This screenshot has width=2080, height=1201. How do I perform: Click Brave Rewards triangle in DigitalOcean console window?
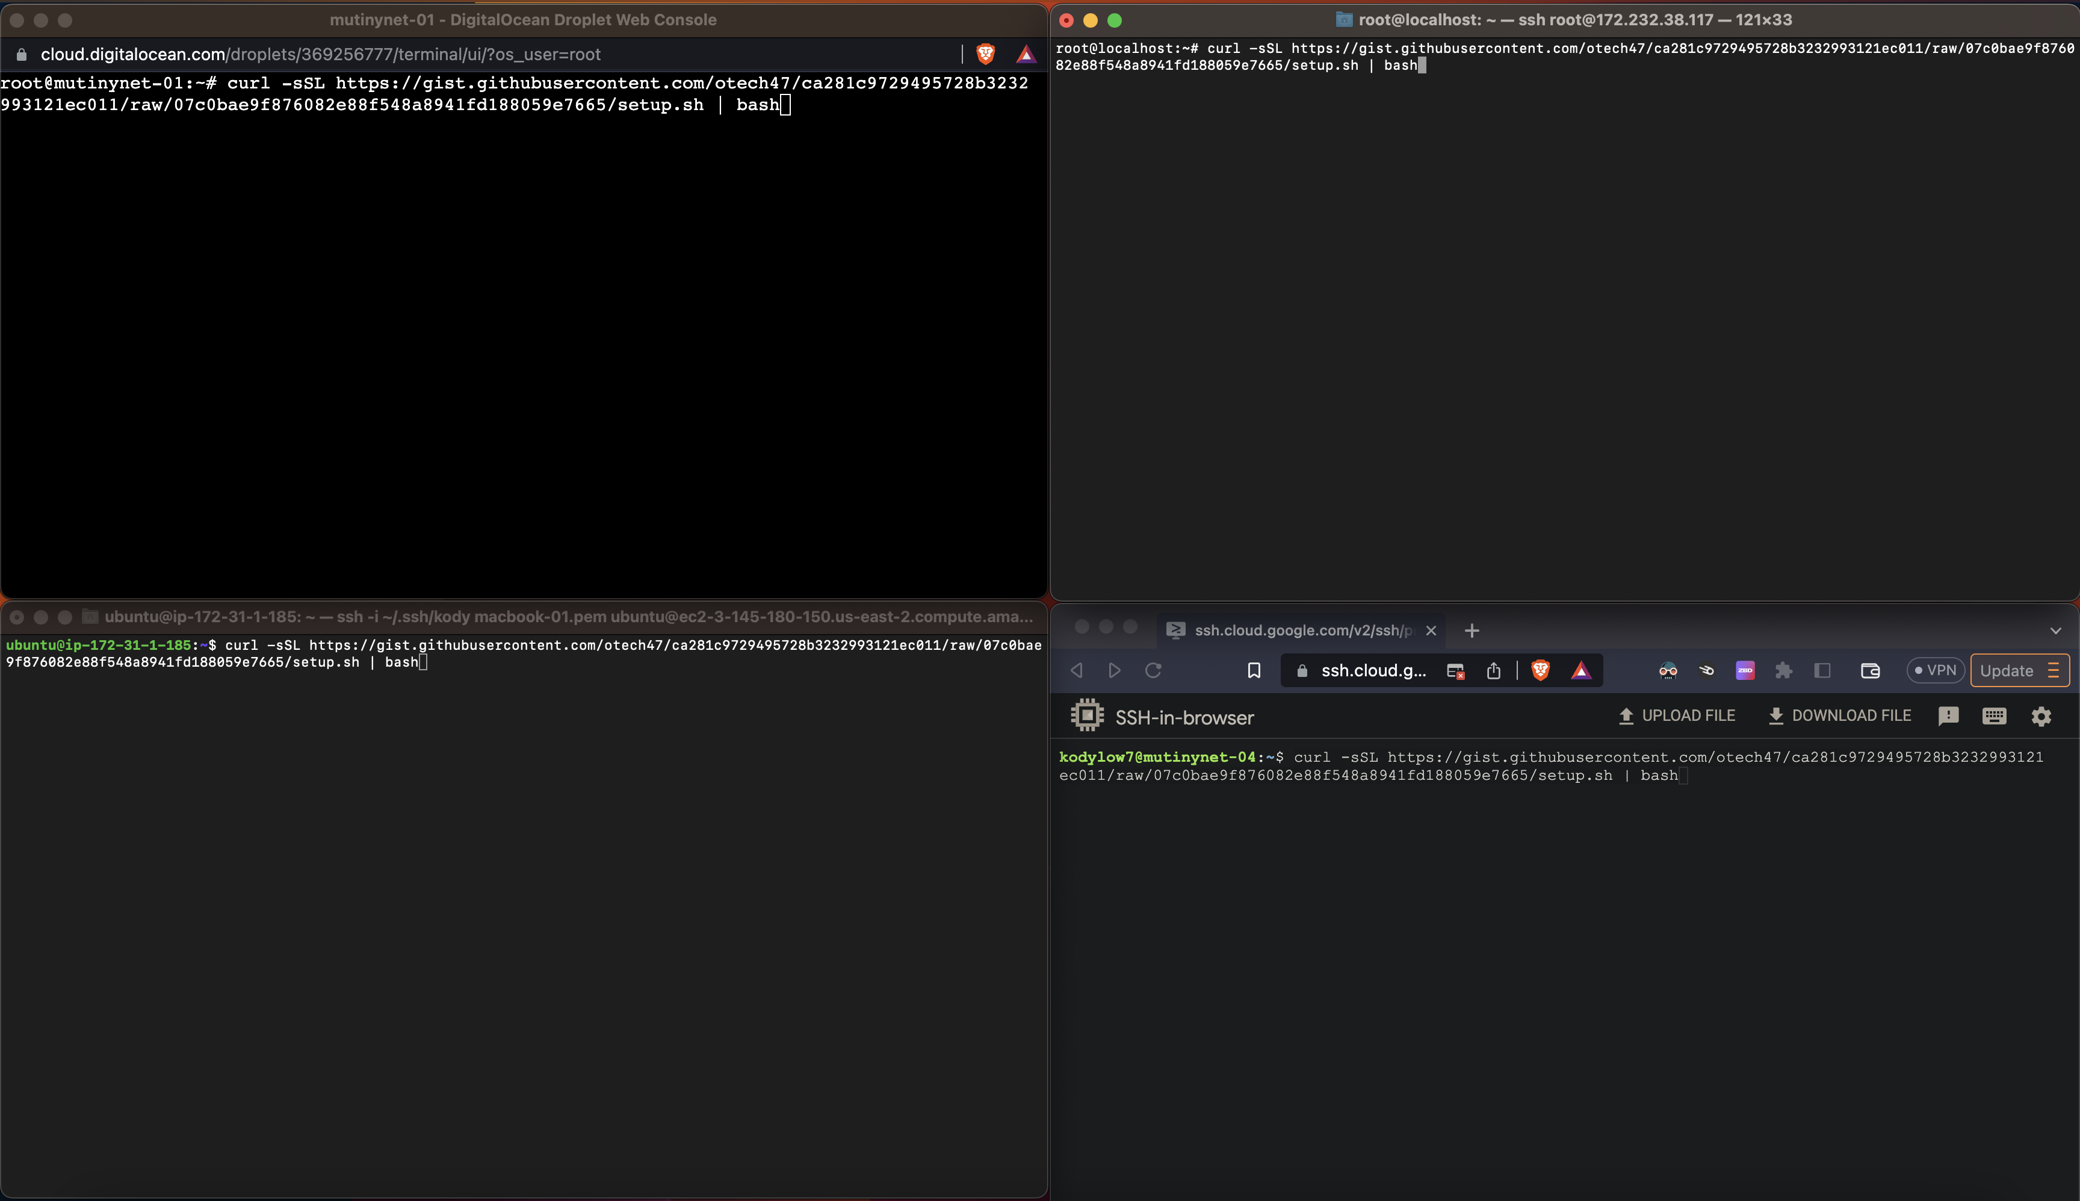[x=1026, y=54]
